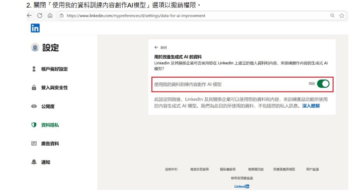The image size is (363, 196).
Task: Click the LinkedIn logo at top left
Action: pyautogui.click(x=35, y=28)
